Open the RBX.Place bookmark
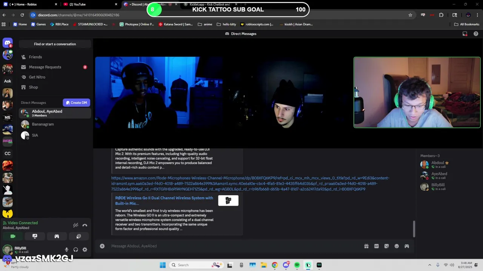 click(59, 24)
